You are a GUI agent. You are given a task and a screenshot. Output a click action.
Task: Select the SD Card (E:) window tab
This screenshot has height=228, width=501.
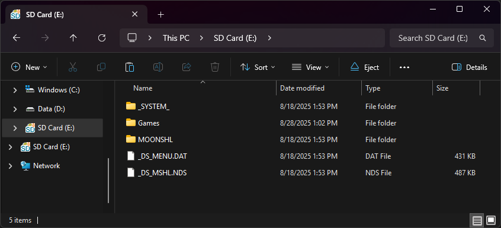(76, 14)
